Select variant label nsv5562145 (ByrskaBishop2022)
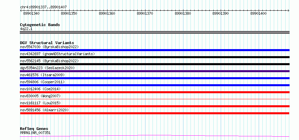The image size is (299, 140). coord(49,61)
